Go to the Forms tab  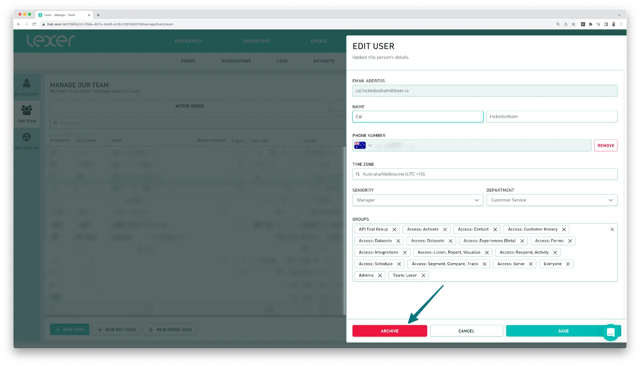[188, 61]
